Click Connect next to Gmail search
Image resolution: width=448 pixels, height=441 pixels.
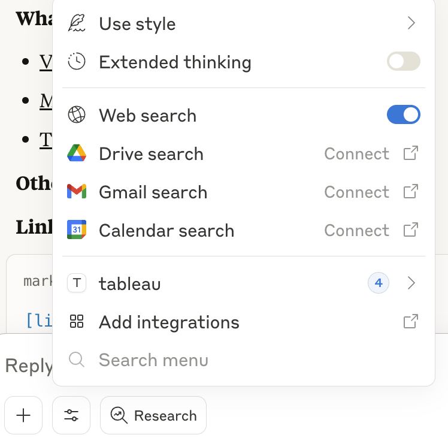(356, 192)
